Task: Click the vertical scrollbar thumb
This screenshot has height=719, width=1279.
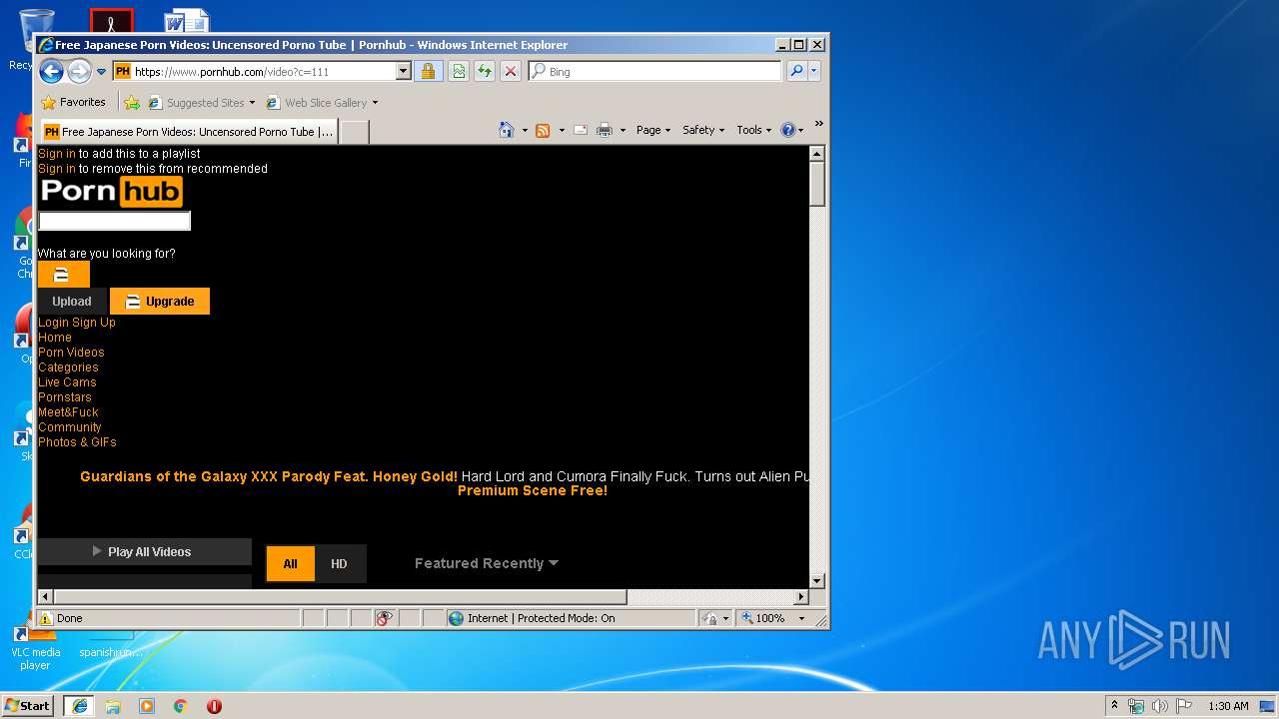Action: point(817,185)
